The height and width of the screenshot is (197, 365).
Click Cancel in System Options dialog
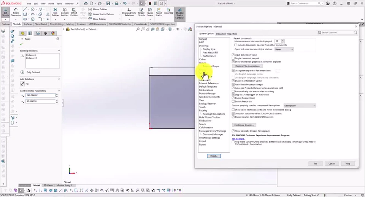pos(332,164)
